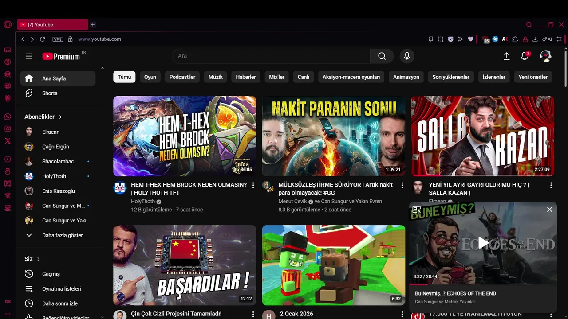Select the Canlı filter chip

(x=304, y=77)
